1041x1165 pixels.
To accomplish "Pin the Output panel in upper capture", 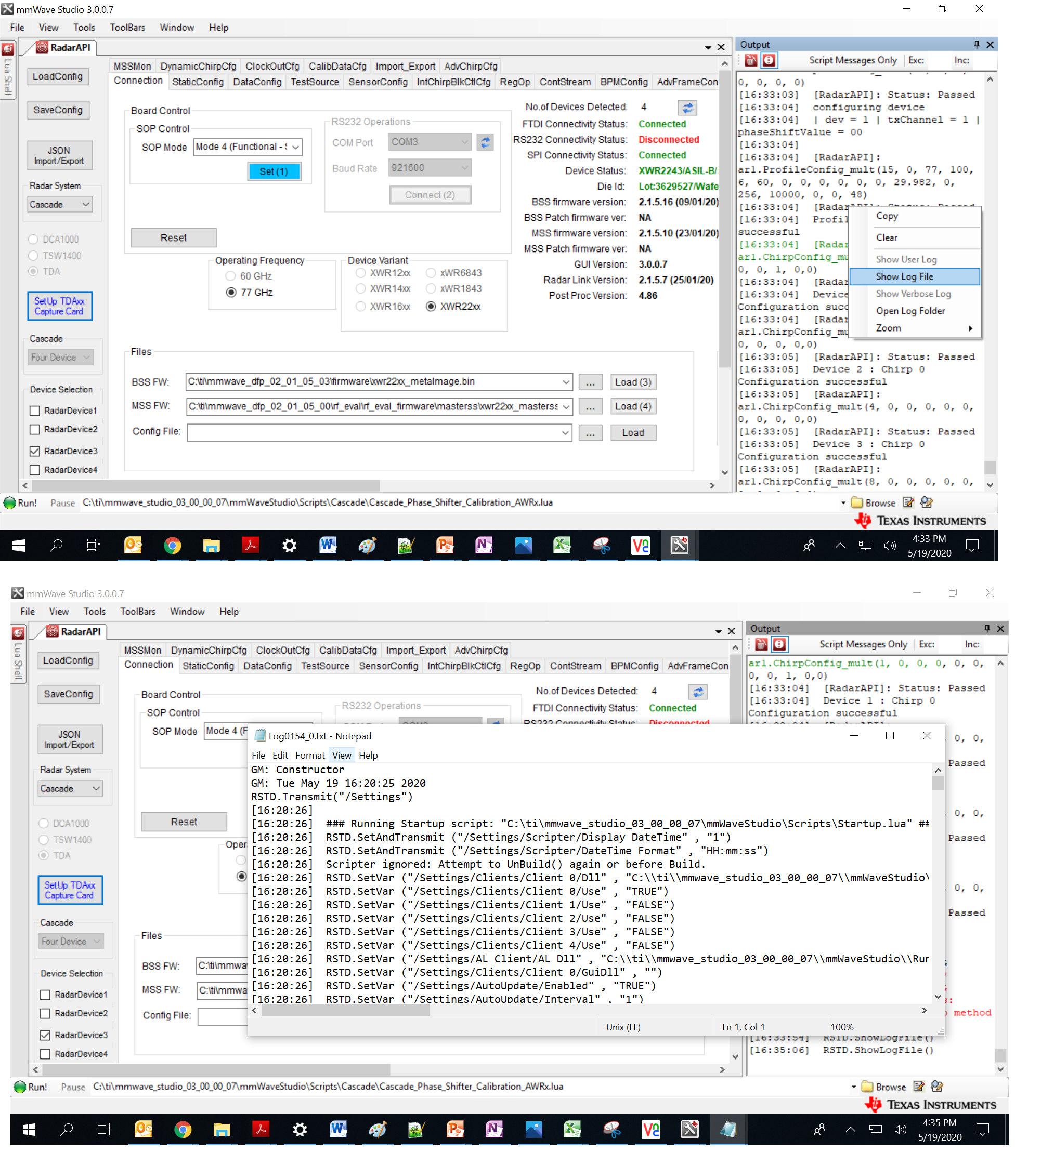I will click(x=977, y=44).
